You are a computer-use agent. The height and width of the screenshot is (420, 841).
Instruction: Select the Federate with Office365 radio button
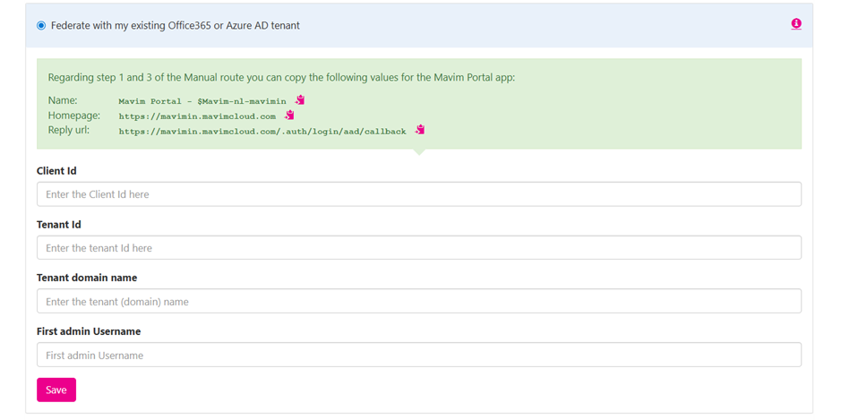click(41, 26)
